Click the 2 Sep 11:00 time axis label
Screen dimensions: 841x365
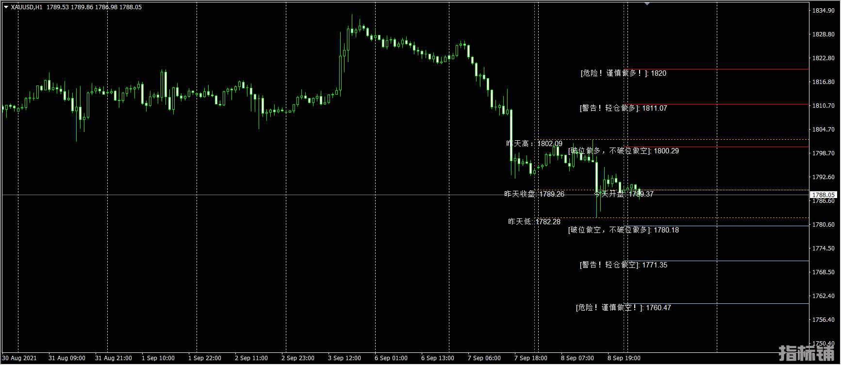click(251, 358)
